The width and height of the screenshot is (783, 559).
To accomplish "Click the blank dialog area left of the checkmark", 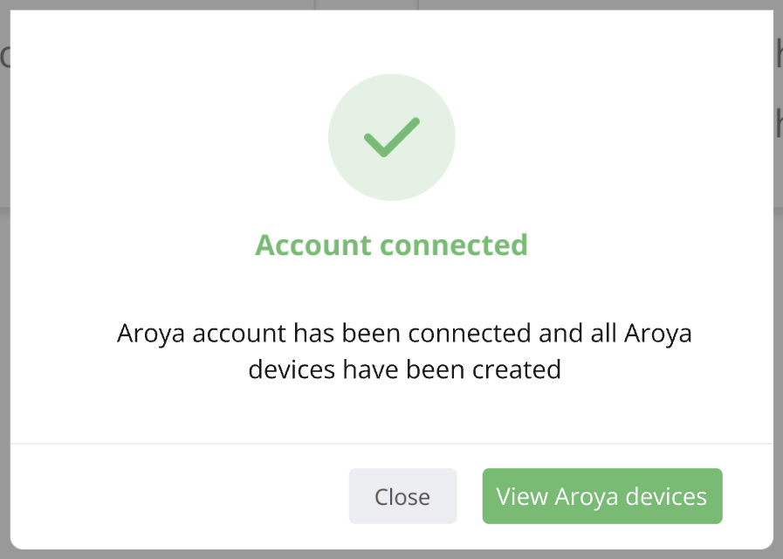I will click(175, 137).
